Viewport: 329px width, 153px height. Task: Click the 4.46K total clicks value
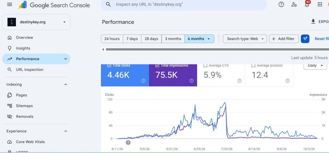118,75
